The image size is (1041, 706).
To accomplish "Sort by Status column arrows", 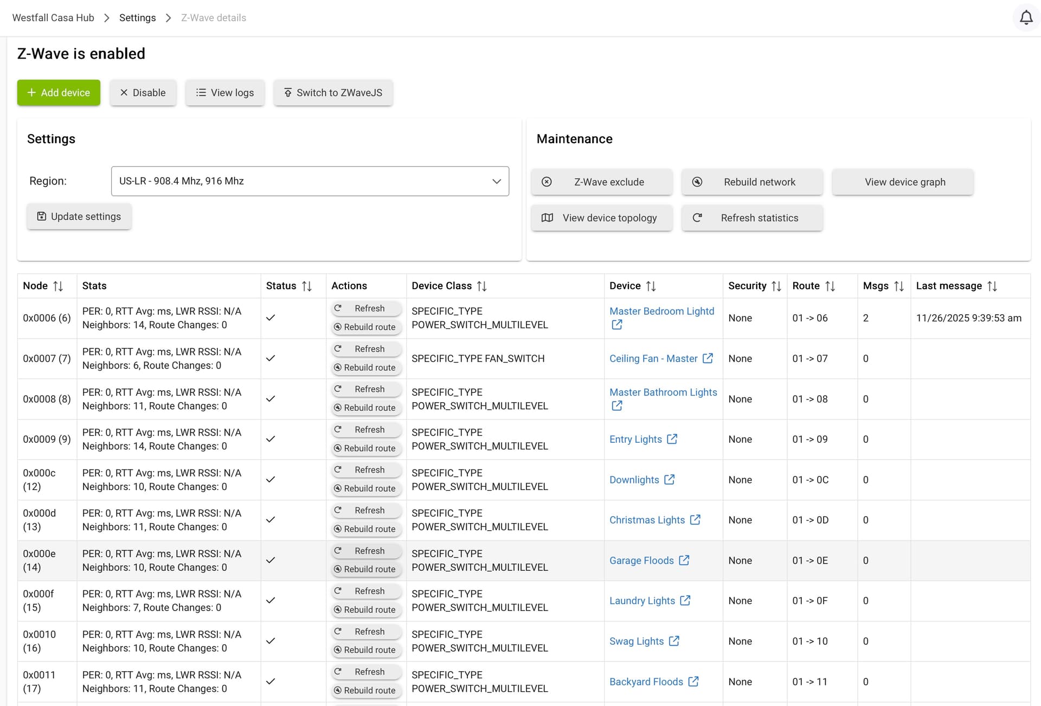I will coord(307,286).
